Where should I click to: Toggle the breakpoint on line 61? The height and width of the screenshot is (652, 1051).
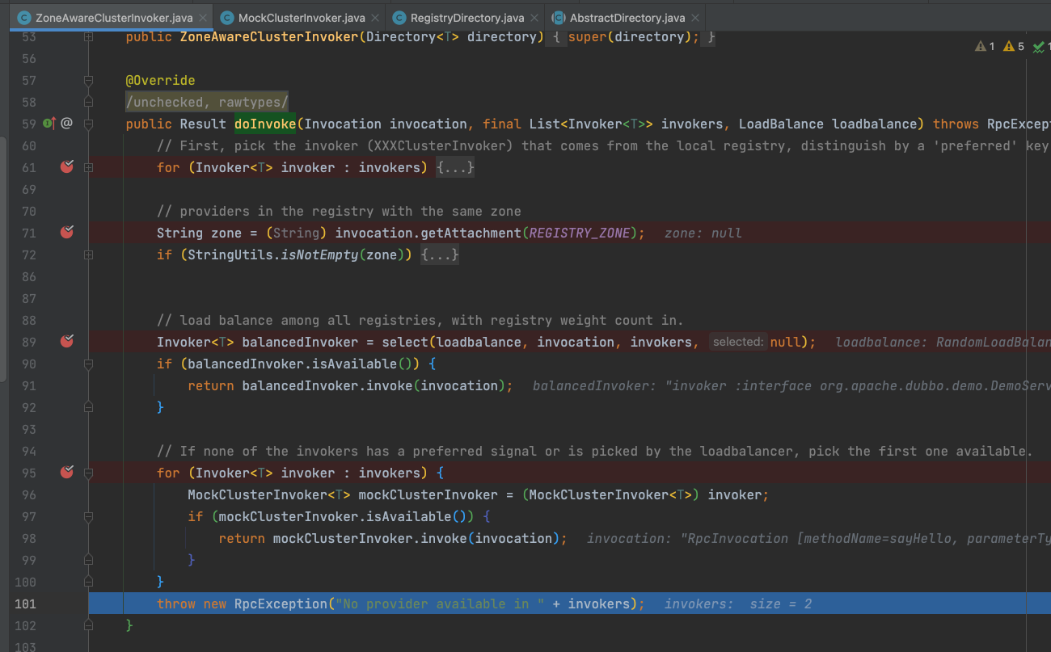click(x=67, y=167)
